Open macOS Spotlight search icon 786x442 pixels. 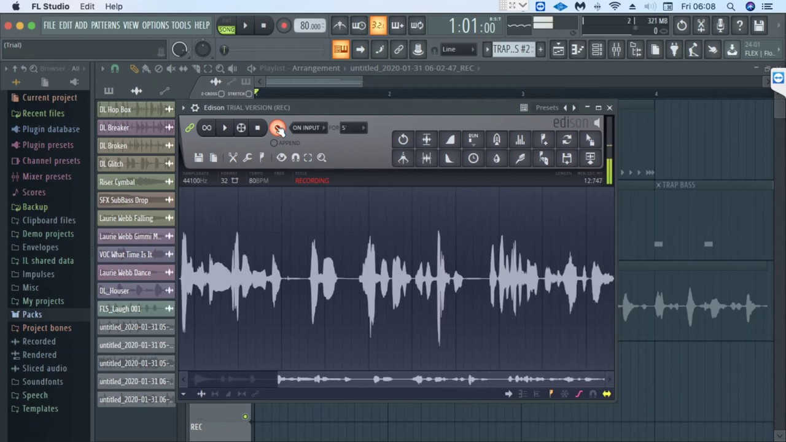coord(731,6)
